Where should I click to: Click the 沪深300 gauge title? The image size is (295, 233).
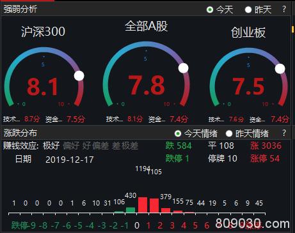point(43,32)
